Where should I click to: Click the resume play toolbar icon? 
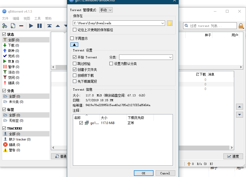(31, 26)
